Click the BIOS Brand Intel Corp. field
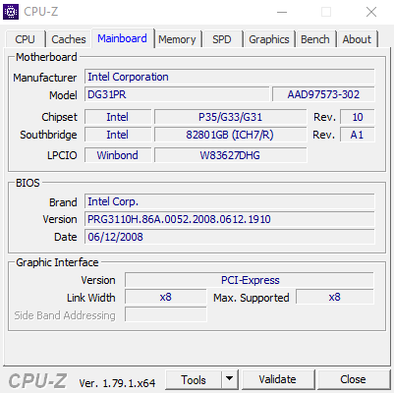 coord(230,201)
